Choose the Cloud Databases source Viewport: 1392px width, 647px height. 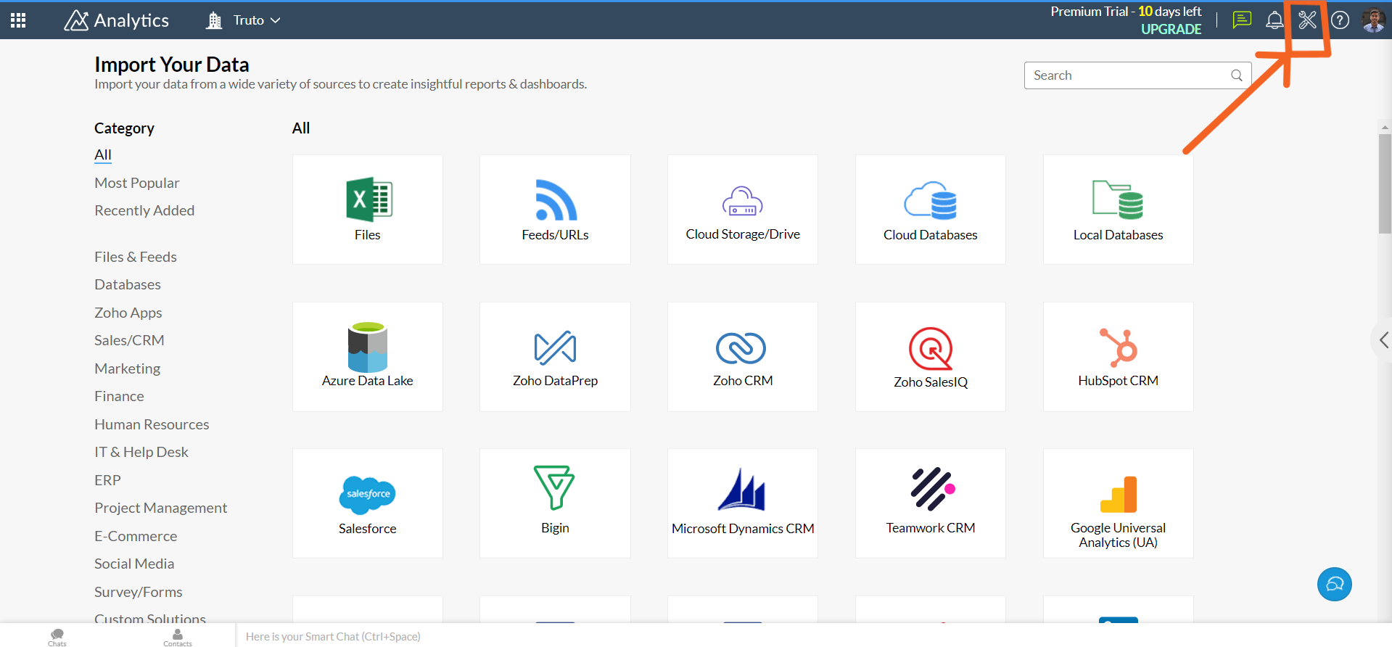pos(931,210)
